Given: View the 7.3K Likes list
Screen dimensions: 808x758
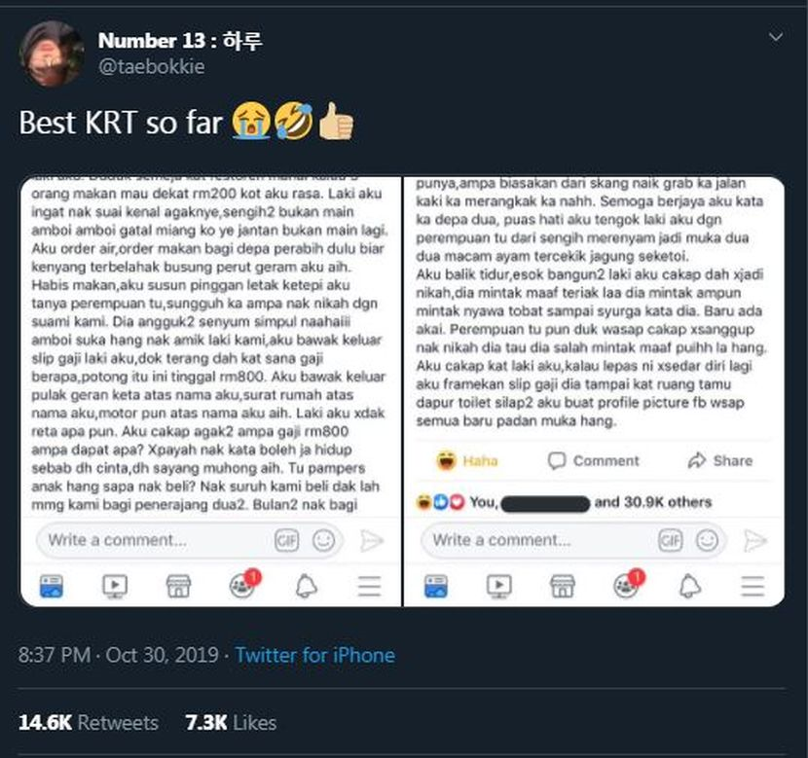Looking at the screenshot, I should (x=231, y=722).
